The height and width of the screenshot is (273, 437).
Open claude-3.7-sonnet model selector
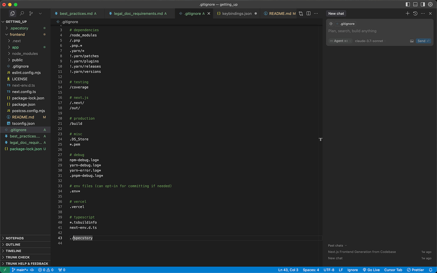[370, 41]
